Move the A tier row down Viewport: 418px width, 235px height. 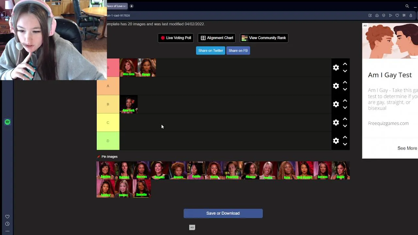point(345,89)
